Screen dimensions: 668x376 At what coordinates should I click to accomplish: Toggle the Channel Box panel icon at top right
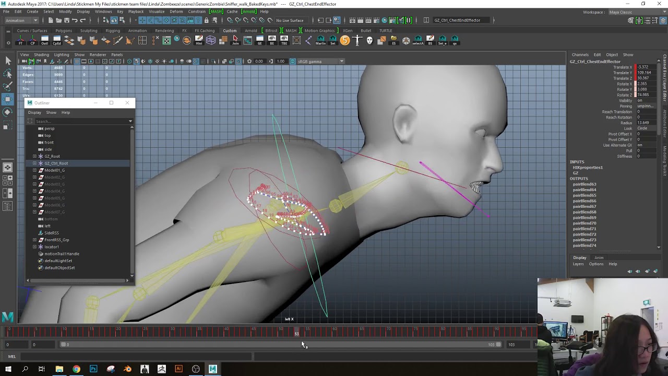[663, 20]
